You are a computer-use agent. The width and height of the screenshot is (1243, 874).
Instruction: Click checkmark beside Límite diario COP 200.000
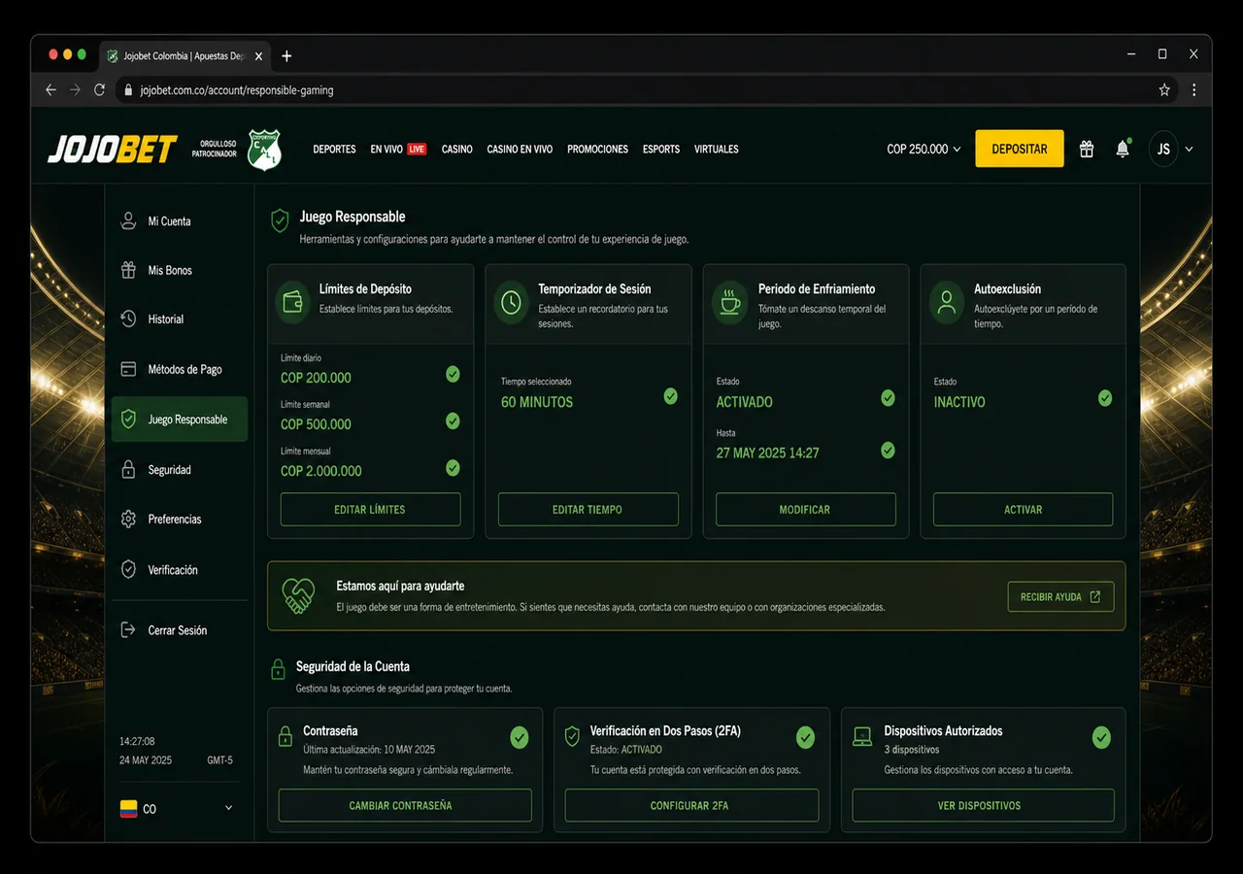[x=453, y=374]
